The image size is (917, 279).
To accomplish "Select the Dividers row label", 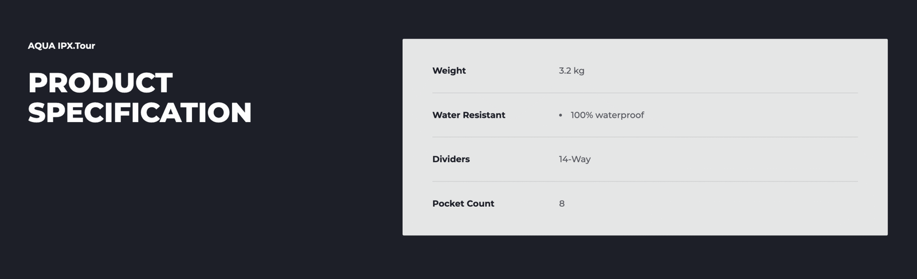I will click(x=451, y=159).
